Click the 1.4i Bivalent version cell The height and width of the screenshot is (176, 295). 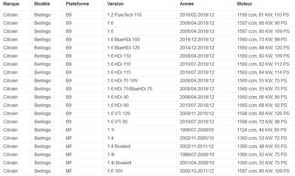point(140,163)
